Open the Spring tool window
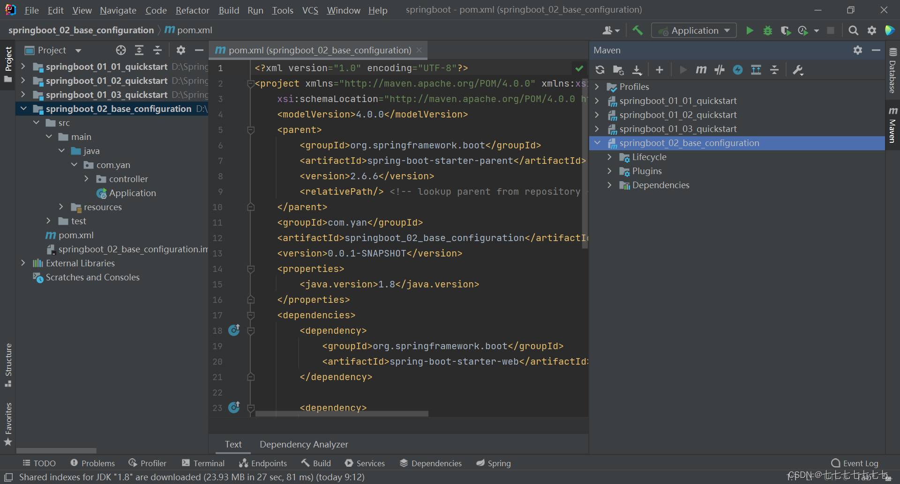This screenshot has width=900, height=484. point(494,463)
